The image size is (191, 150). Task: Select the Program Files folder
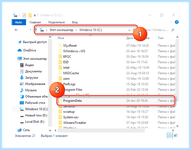click(73, 90)
